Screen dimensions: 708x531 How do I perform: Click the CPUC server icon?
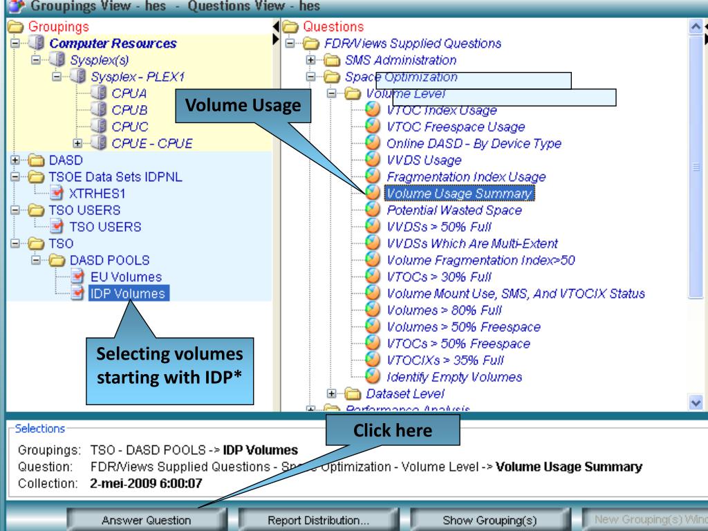pos(98,126)
